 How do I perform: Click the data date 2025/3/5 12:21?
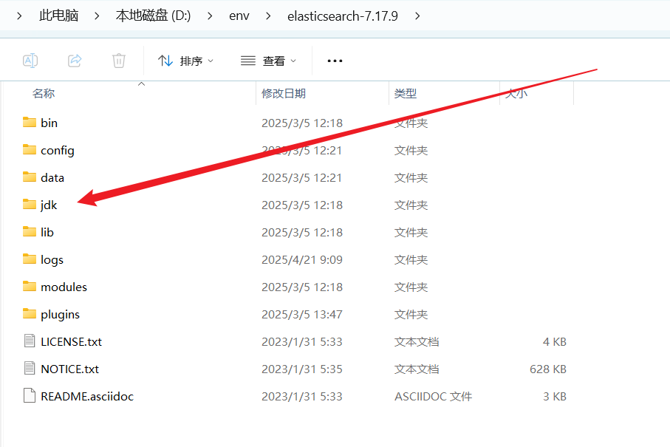point(301,178)
